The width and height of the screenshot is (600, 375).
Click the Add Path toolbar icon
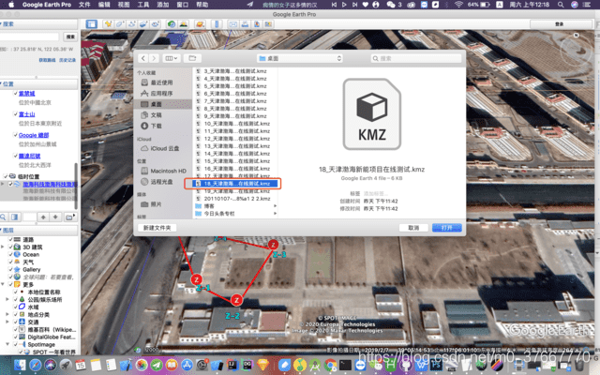(132, 24)
